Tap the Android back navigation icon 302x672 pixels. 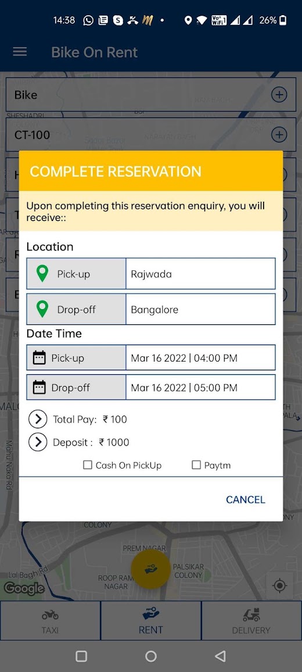click(x=220, y=656)
